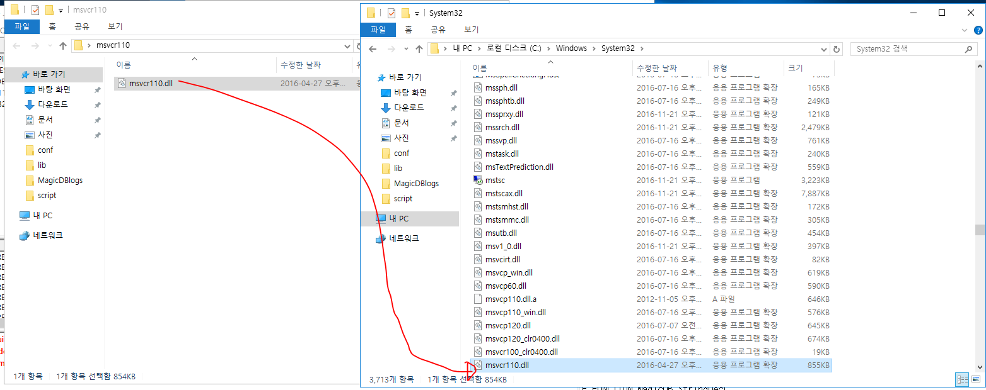
Task: Go back in System32 window
Action: (373, 49)
